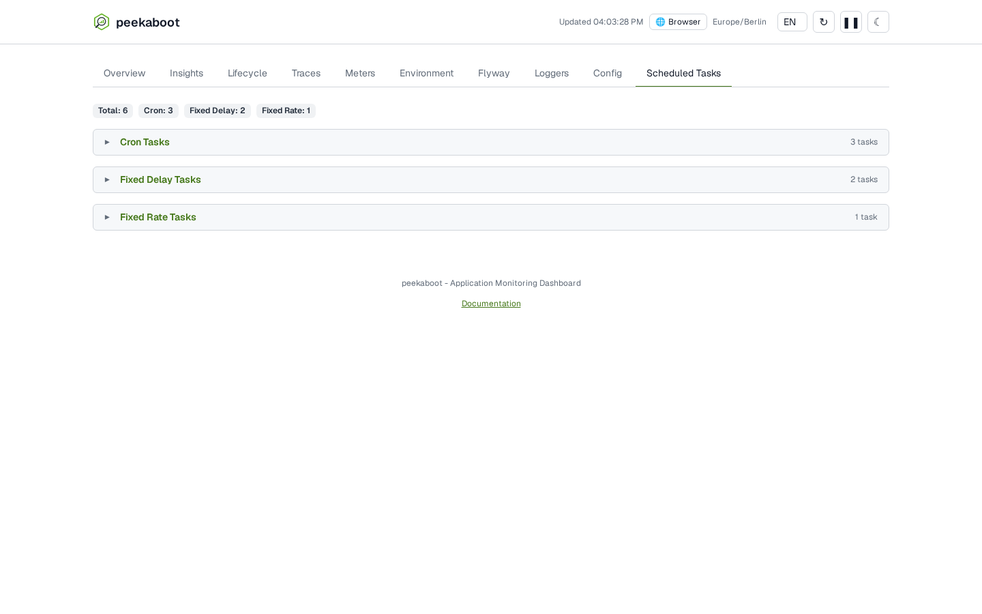The width and height of the screenshot is (982, 614).
Task: Click the '2 tasks' count label
Action: point(864,179)
